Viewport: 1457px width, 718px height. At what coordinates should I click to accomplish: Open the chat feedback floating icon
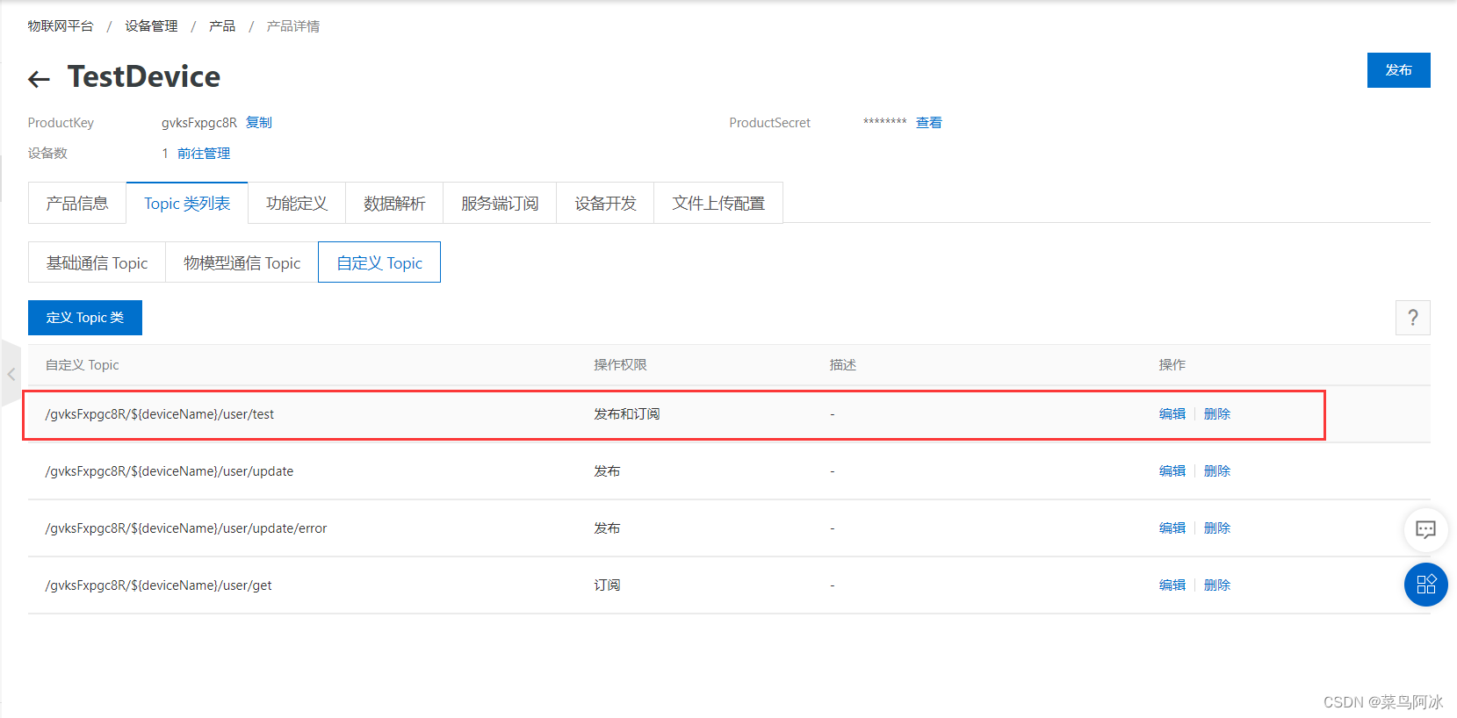1425,529
